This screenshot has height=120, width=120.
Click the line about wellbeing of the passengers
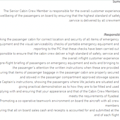coord(60,16)
